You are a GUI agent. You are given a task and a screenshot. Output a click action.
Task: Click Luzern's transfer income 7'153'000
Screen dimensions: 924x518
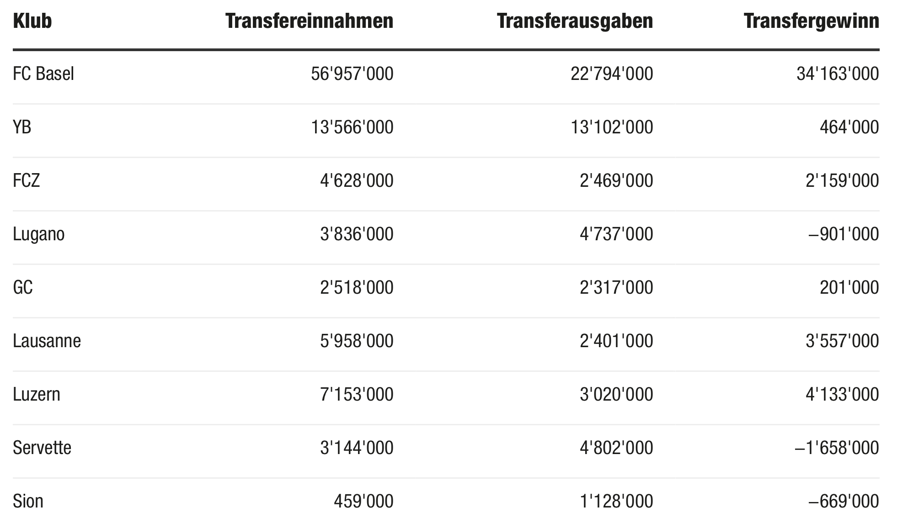click(357, 394)
